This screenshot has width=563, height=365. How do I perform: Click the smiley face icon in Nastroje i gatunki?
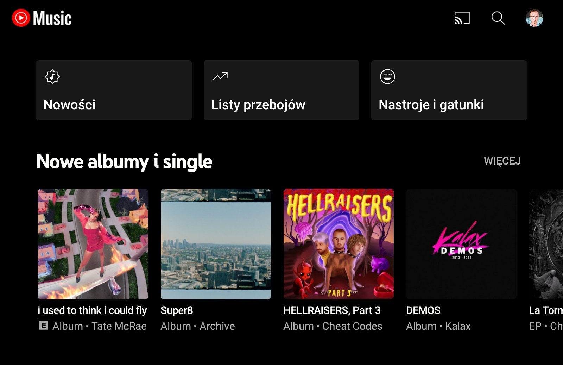[x=387, y=76]
